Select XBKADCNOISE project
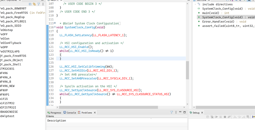 click(9, 112)
